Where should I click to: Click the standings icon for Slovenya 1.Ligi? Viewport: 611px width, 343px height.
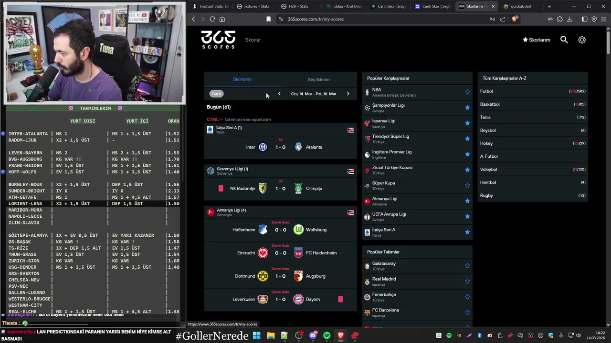[x=351, y=171]
